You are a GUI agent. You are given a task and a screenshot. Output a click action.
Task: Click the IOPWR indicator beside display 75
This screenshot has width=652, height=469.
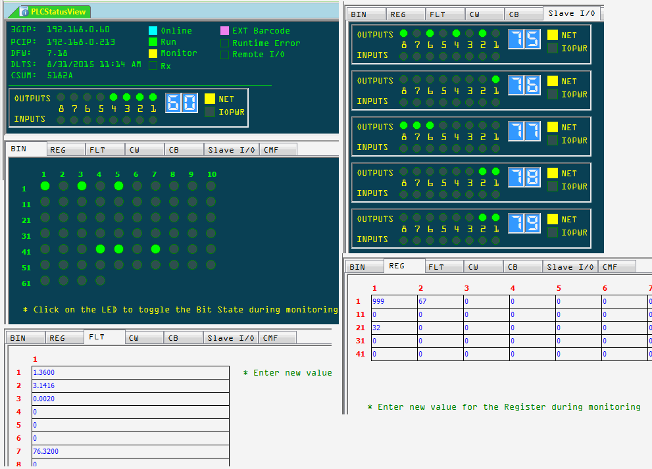point(552,48)
